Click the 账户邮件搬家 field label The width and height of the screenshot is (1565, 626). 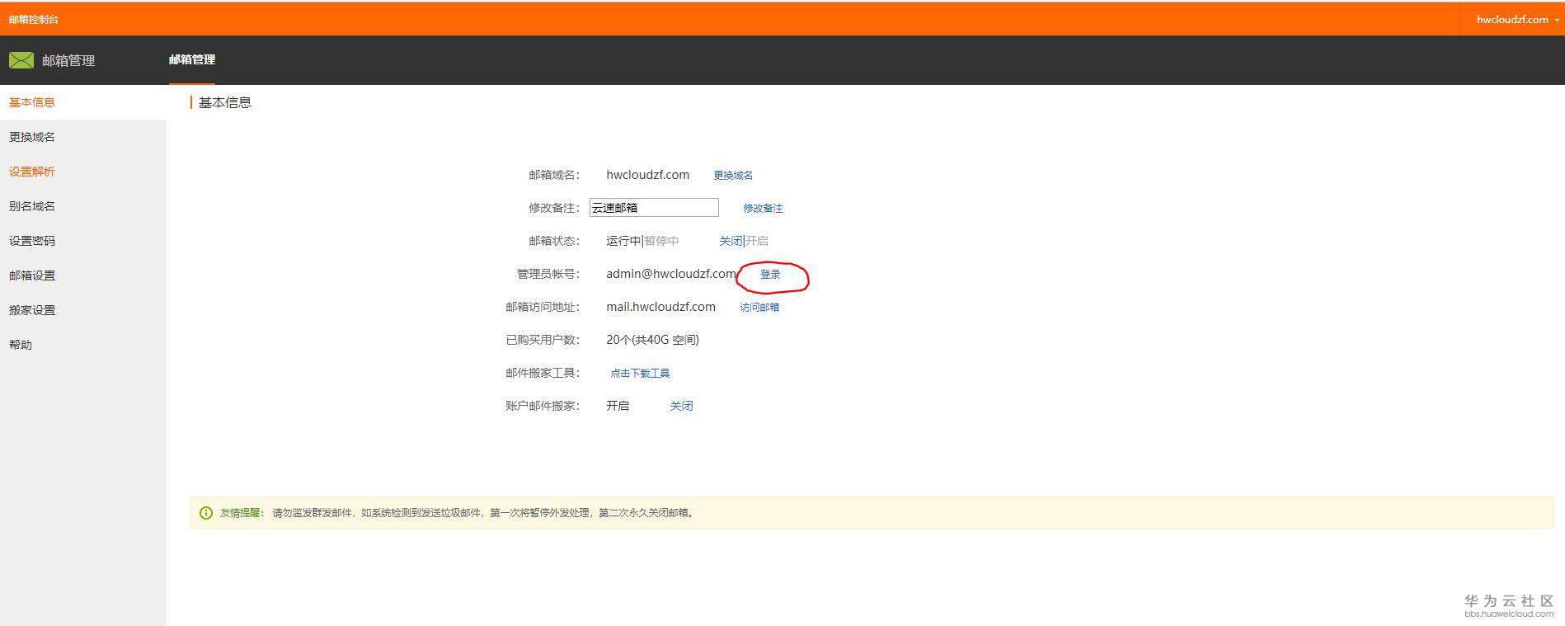coord(543,406)
